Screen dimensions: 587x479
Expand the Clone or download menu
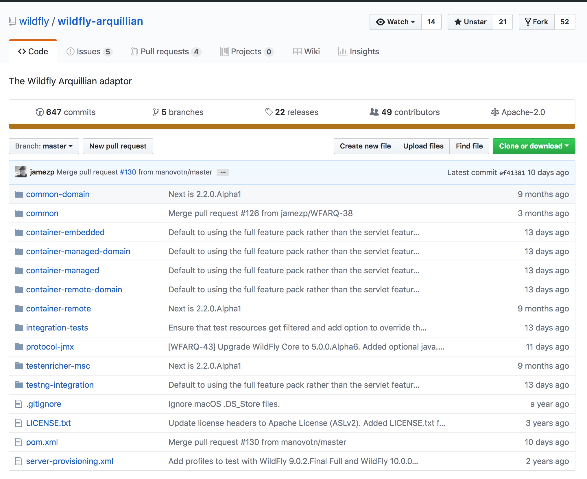coord(534,146)
